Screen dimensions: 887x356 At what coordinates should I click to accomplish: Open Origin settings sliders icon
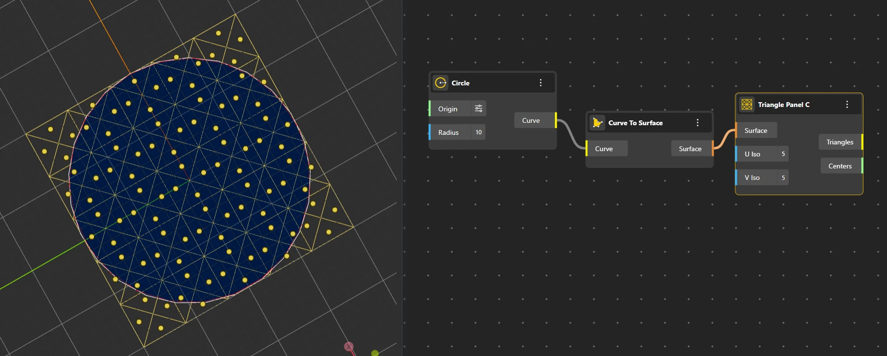[478, 108]
